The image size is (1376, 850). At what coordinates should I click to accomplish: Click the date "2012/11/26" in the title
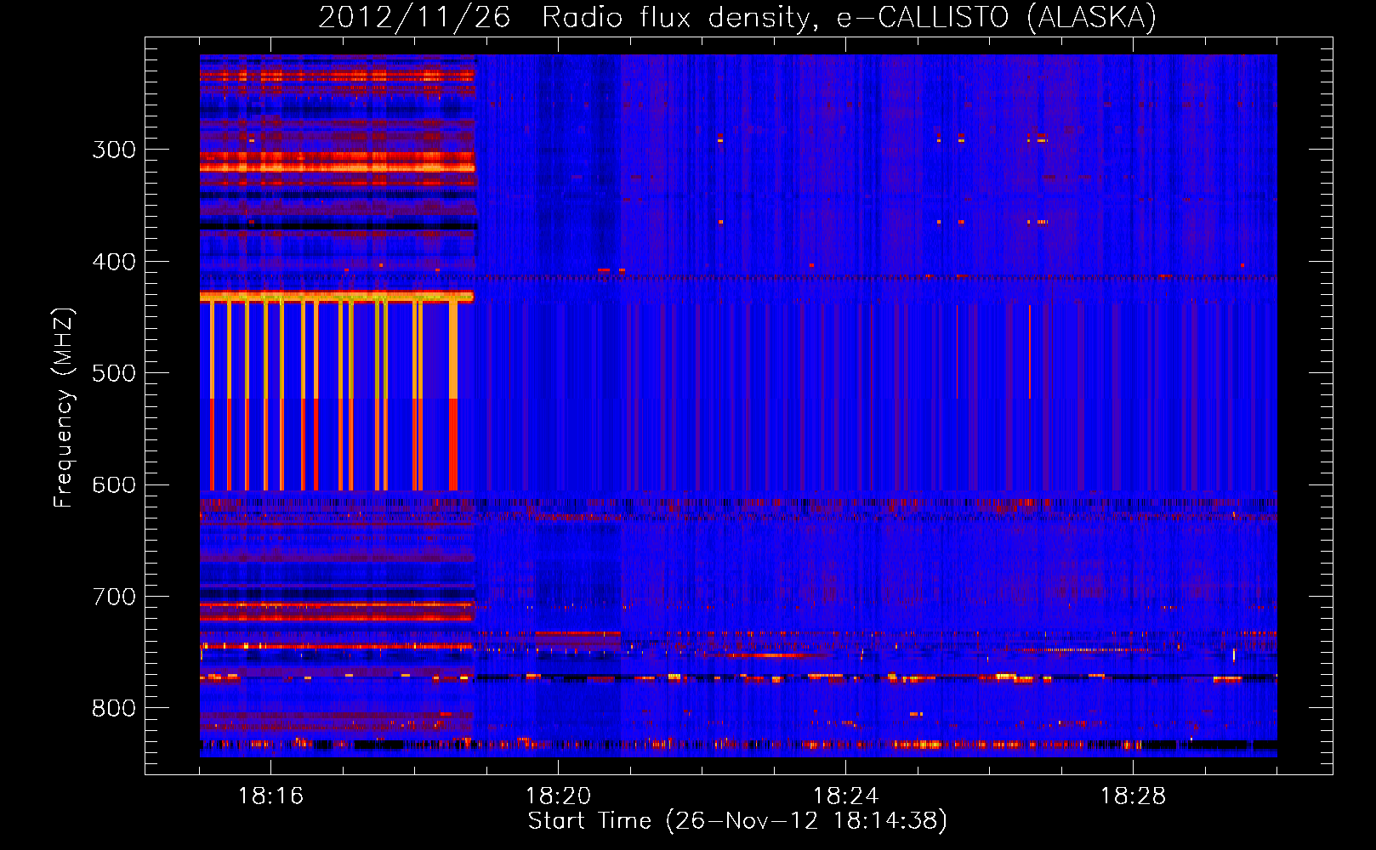tap(414, 18)
